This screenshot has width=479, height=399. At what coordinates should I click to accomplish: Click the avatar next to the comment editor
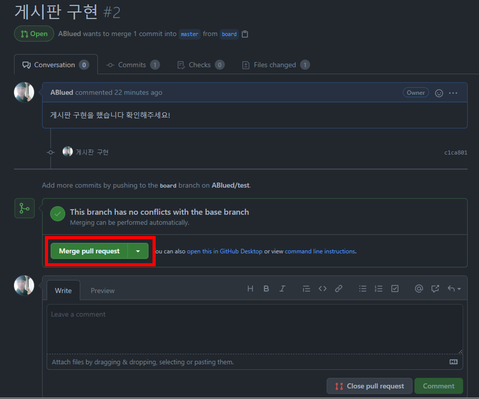point(24,286)
